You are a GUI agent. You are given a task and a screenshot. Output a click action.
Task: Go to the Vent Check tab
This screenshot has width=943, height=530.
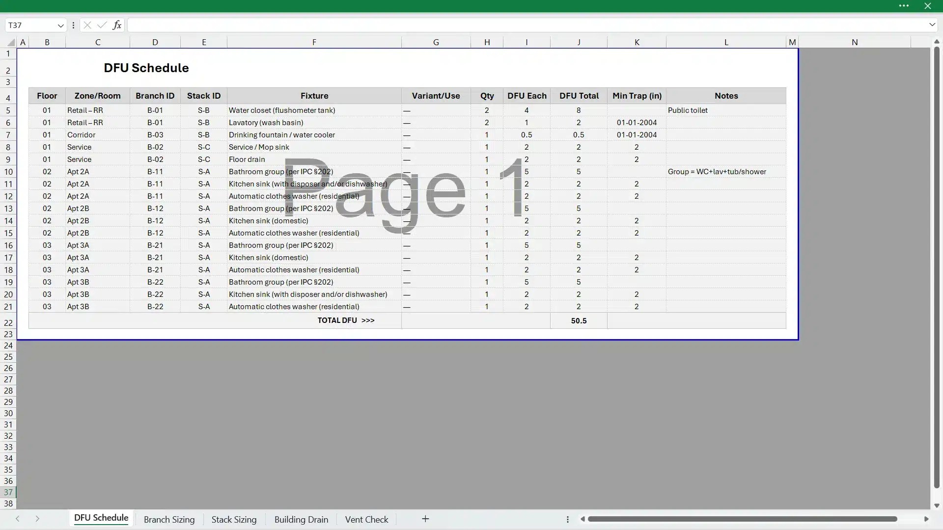[x=366, y=520]
